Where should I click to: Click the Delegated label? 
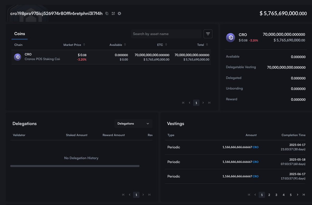pos(234,78)
